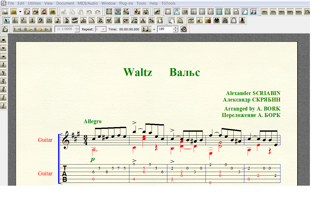The height and width of the screenshot is (211, 329).
Task: Toggle the automatic music spacing icon
Action: pyautogui.click(x=253, y=12)
